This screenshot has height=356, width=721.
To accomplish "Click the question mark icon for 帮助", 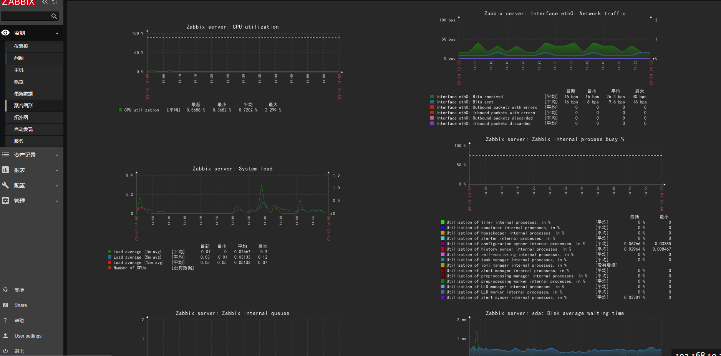I will [5, 321].
